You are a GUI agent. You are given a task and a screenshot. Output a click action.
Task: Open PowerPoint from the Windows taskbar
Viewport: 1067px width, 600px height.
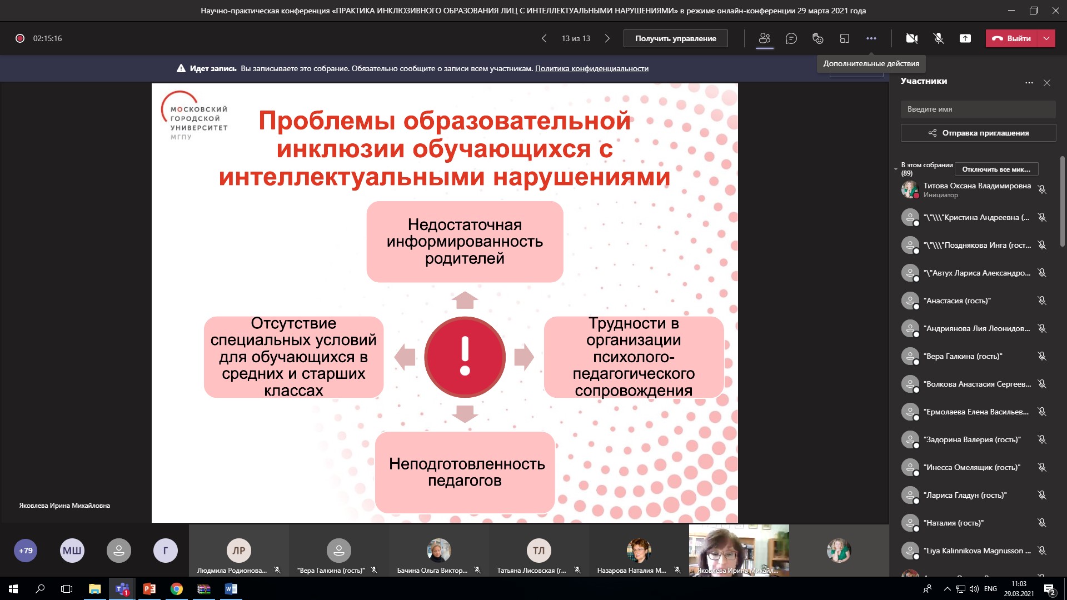(x=149, y=589)
